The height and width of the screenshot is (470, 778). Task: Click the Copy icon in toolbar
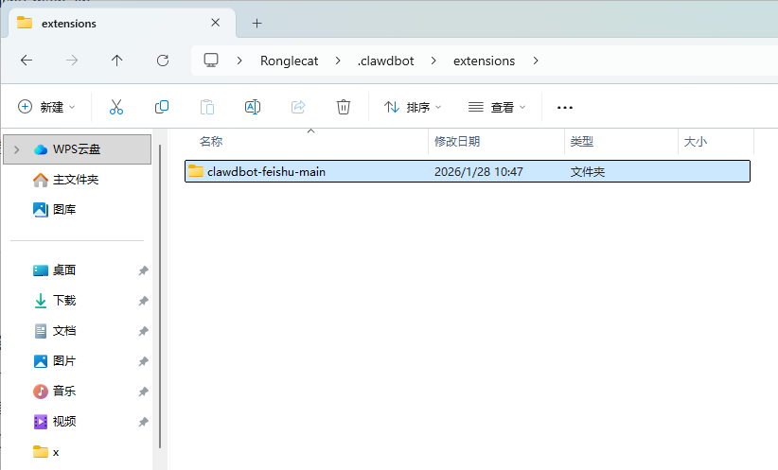tap(162, 107)
